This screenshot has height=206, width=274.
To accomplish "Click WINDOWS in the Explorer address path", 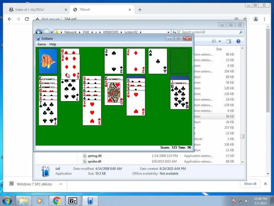I will [111, 32].
